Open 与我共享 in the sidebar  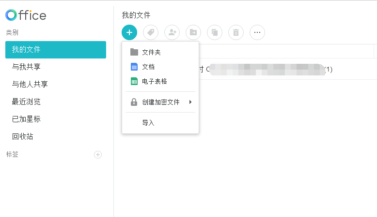(26, 67)
